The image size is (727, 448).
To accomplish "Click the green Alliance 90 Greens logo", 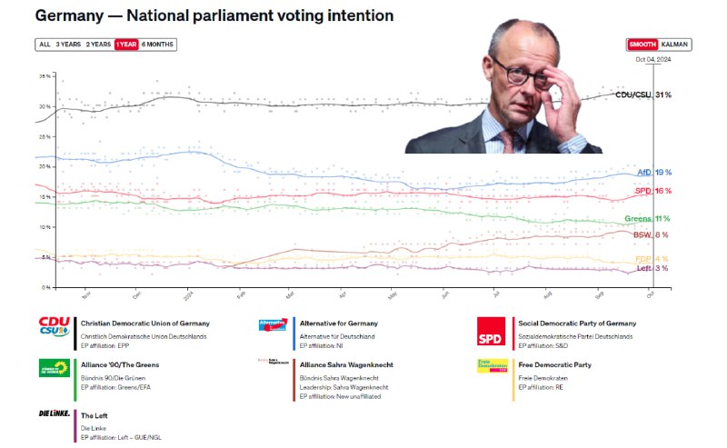I will 55,368.
